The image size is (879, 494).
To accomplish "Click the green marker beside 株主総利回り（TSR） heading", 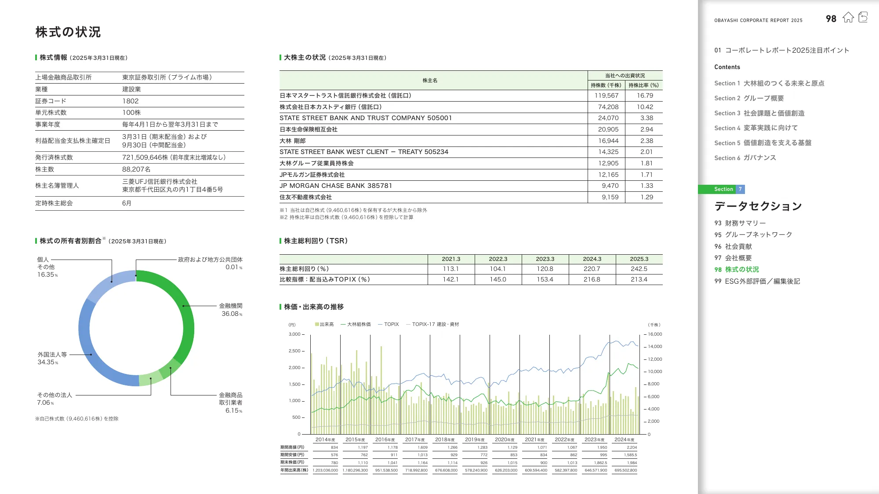I will 280,241.
